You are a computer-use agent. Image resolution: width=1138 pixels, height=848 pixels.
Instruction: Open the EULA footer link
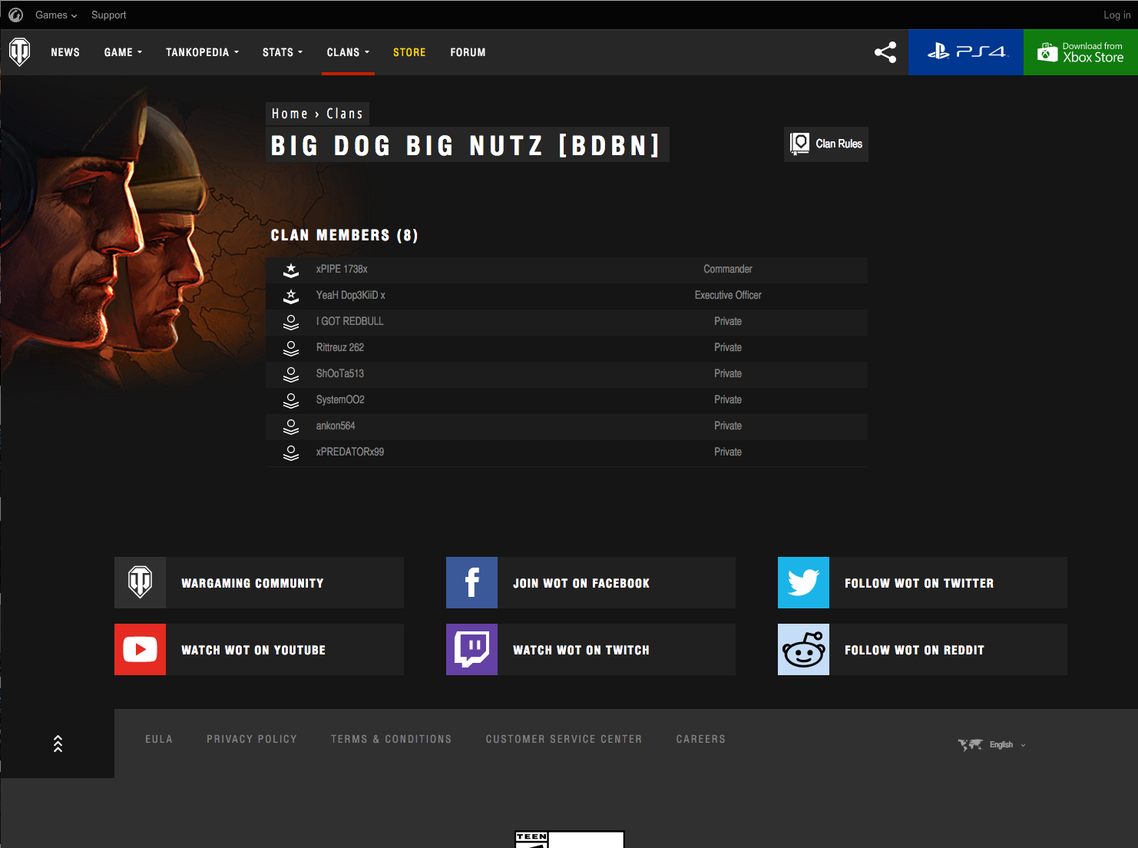point(159,739)
